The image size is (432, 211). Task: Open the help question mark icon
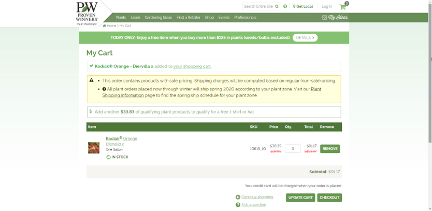285,7
